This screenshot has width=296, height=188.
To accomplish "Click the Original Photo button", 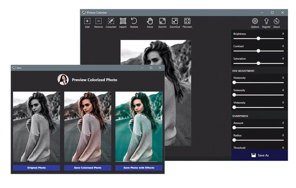I will pyautogui.click(x=36, y=168).
